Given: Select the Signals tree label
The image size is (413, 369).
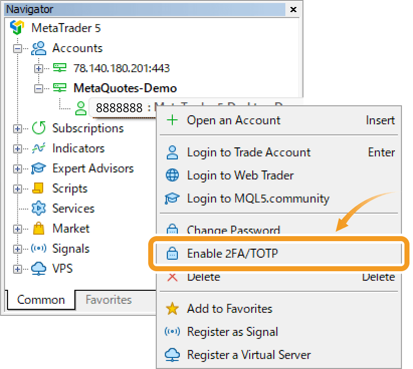Looking at the screenshot, I should click(71, 249).
